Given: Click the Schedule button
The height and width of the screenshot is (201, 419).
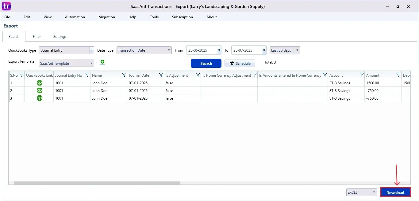Looking at the screenshot, I should click(x=240, y=63).
